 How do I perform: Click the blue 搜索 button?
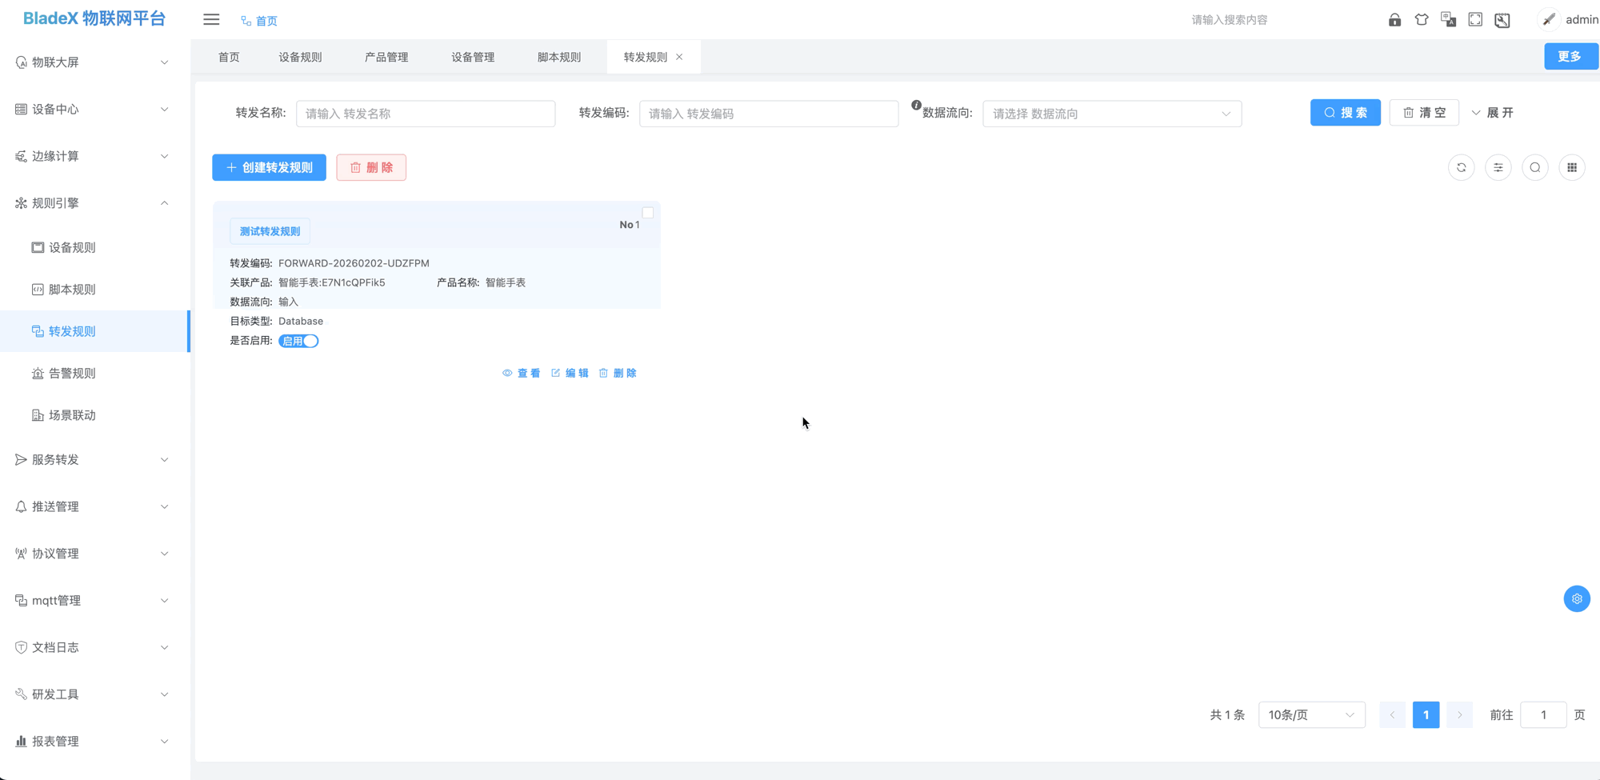tap(1345, 113)
